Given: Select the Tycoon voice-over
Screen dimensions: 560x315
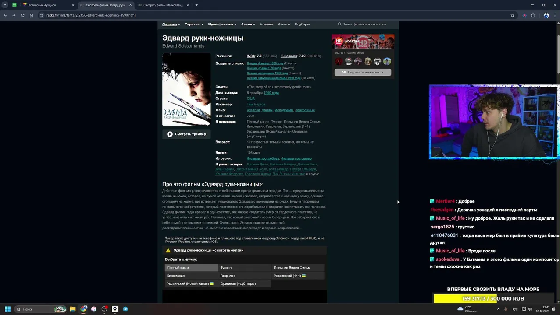Looking at the screenshot, I should [244, 268].
